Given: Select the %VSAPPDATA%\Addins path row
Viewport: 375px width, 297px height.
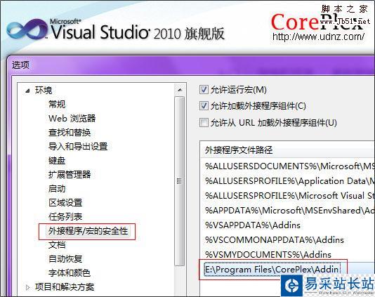Looking at the screenshot, I should (287, 225).
